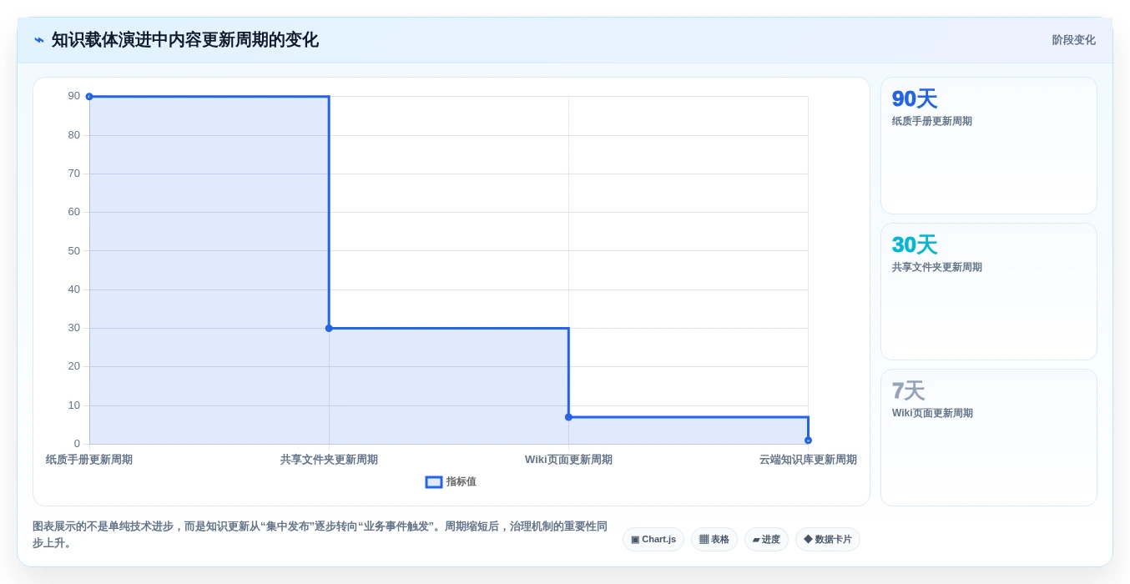
Task: Select the Chart.js tag chip
Action: (653, 540)
